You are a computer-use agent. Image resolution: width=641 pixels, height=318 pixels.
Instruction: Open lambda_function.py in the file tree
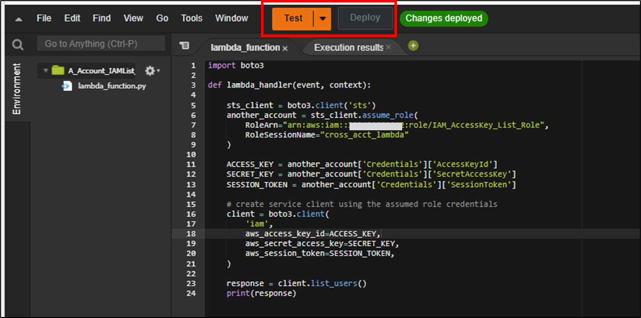[x=112, y=86]
